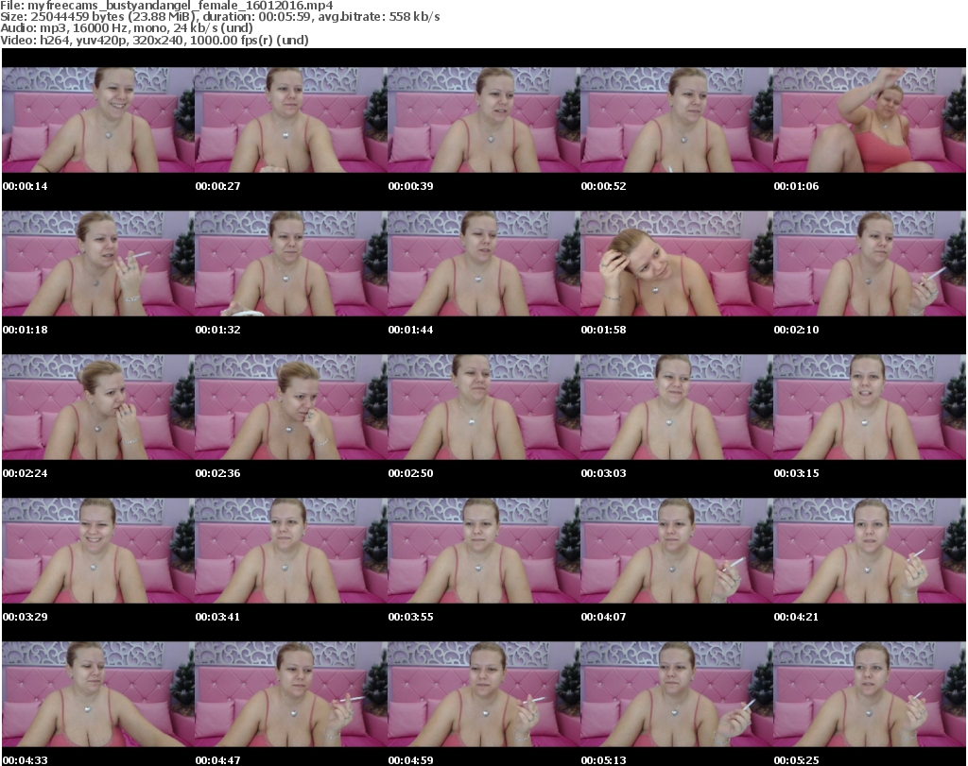Screen dimensions: 968x766
Task: Select the 00:03:29 time caption
Action: (x=25, y=617)
